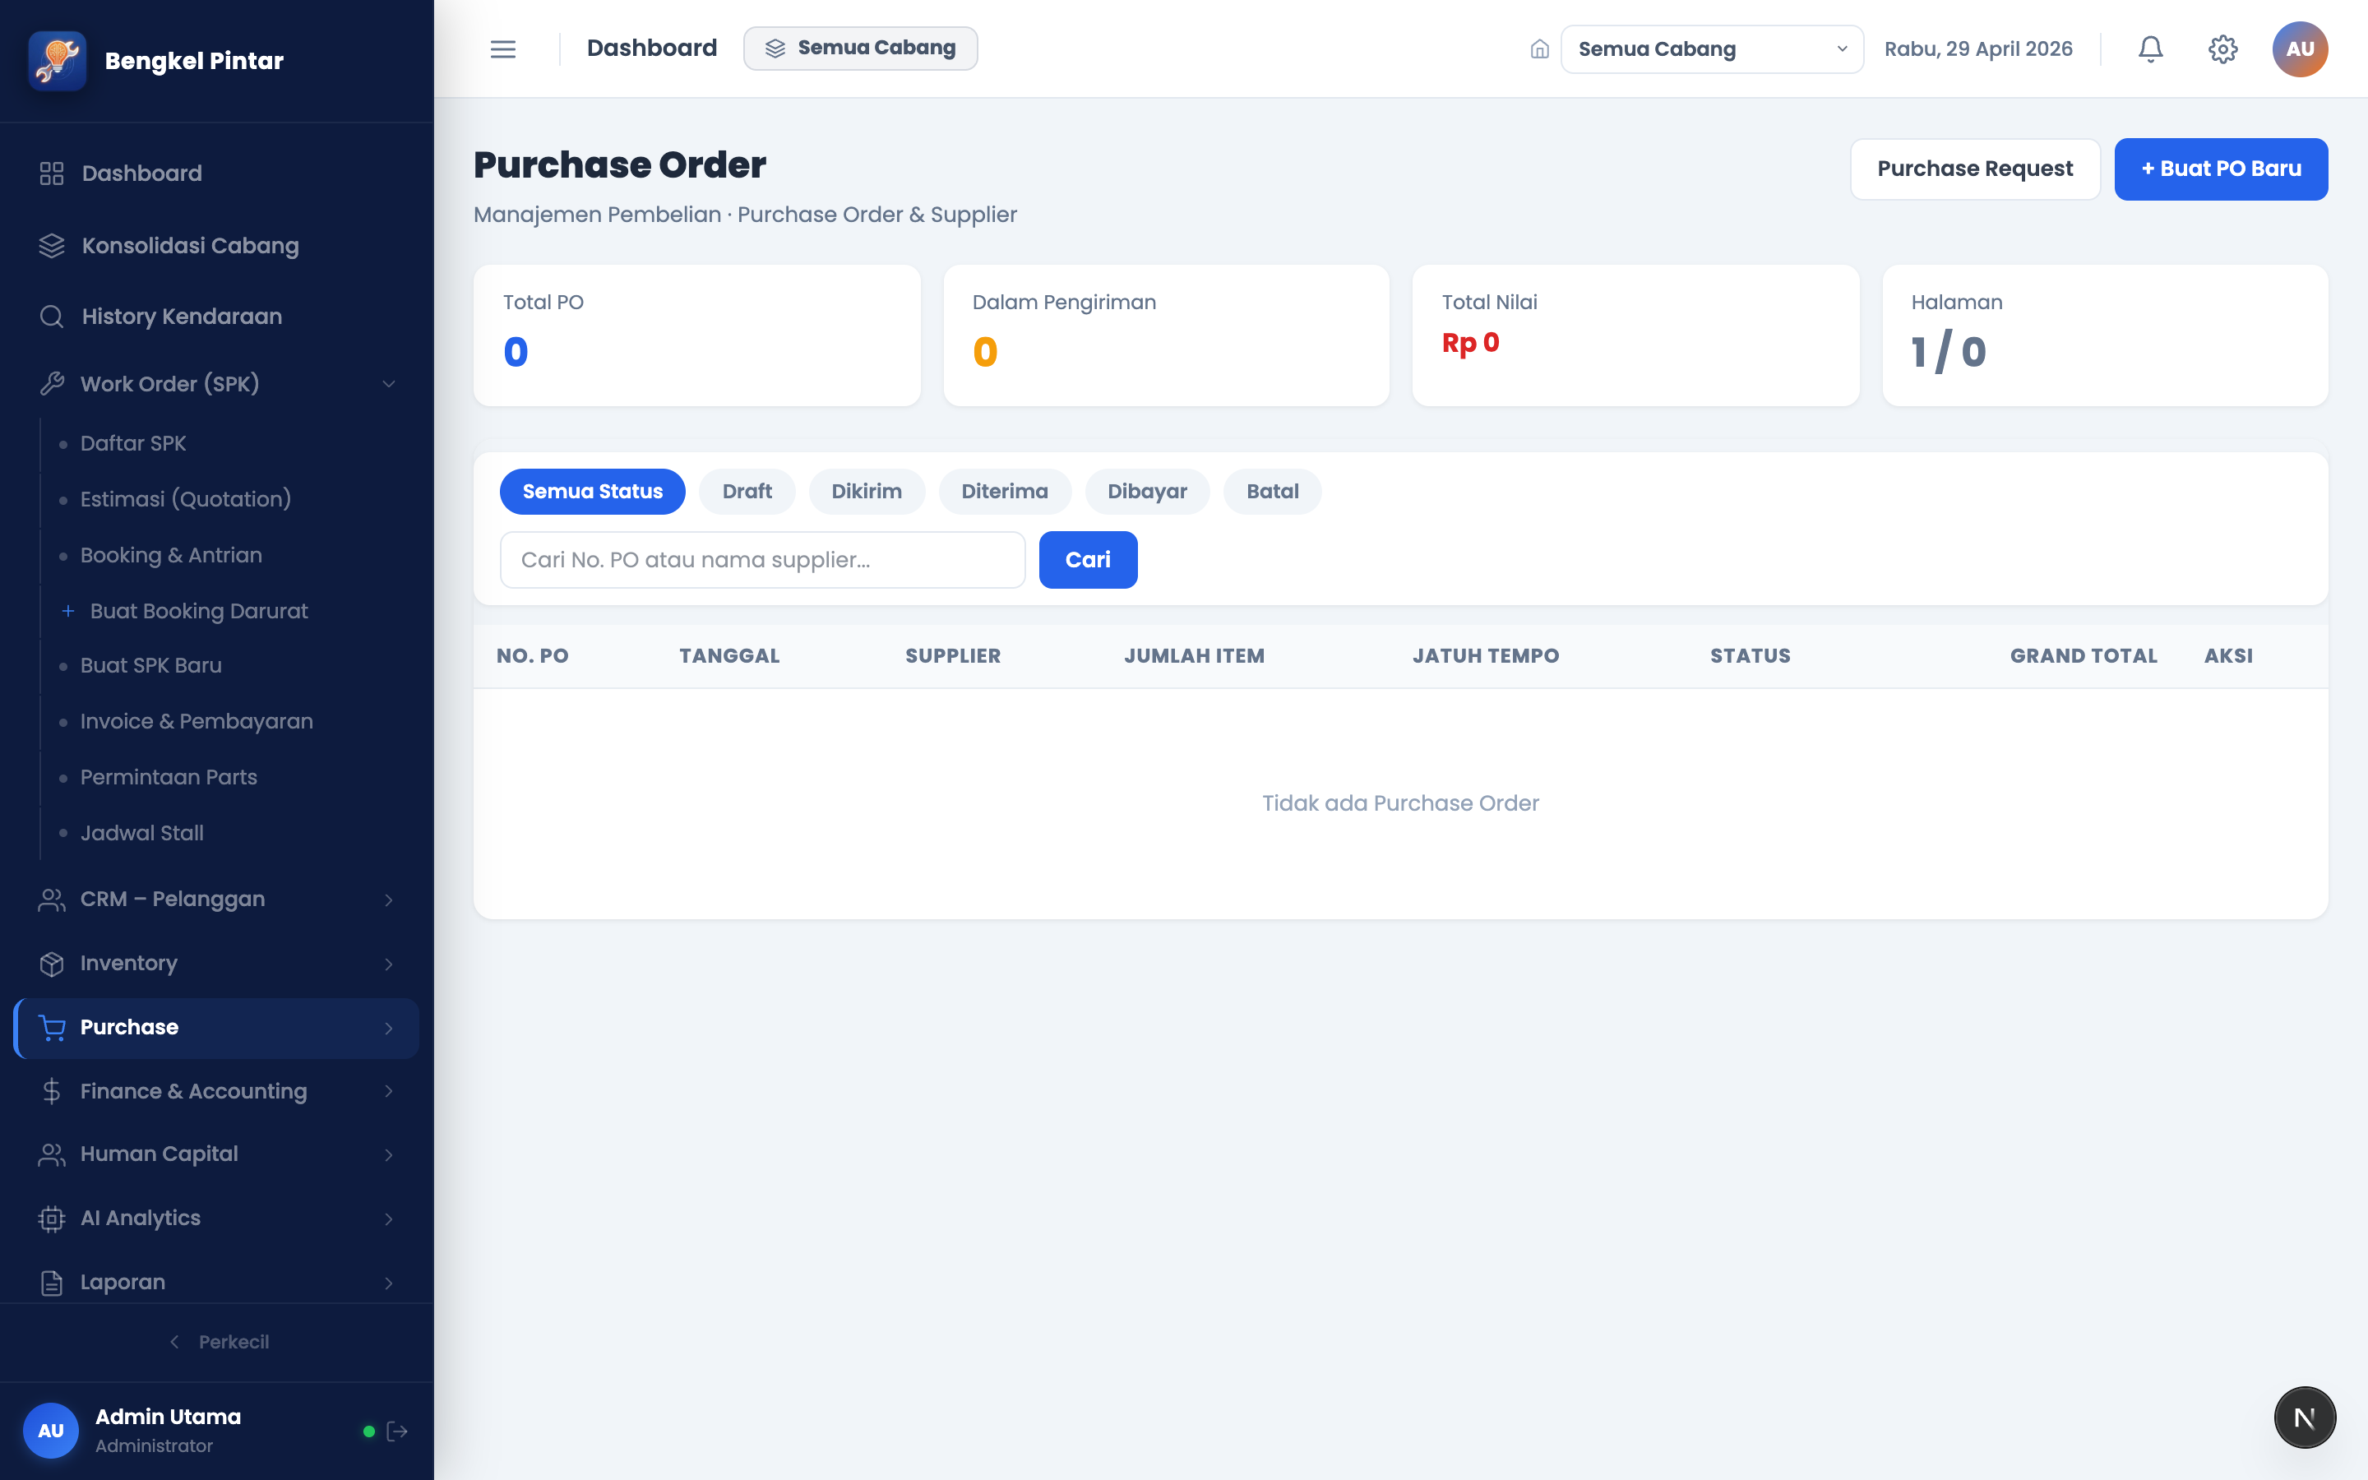This screenshot has width=2368, height=1480.
Task: Click the Purchase Request button
Action: tap(1975, 169)
